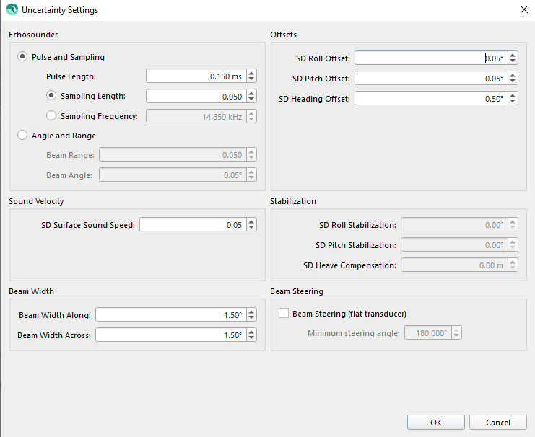
Task: Choose the Sampling Frequency radio button
Action: (x=51, y=115)
